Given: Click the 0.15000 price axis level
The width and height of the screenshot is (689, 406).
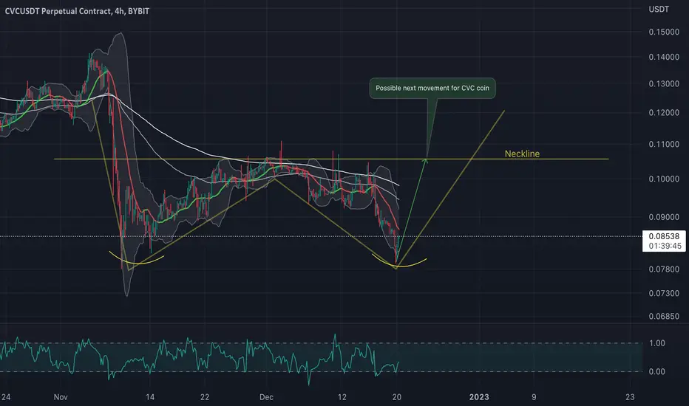Looking at the screenshot, I should tap(664, 32).
